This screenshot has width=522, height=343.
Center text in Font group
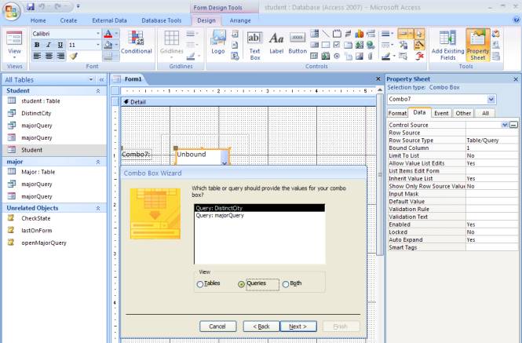49,56
